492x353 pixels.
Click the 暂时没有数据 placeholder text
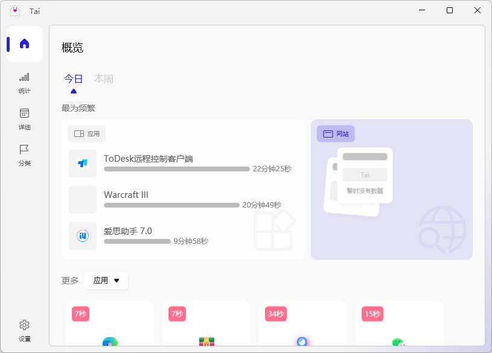click(x=365, y=191)
